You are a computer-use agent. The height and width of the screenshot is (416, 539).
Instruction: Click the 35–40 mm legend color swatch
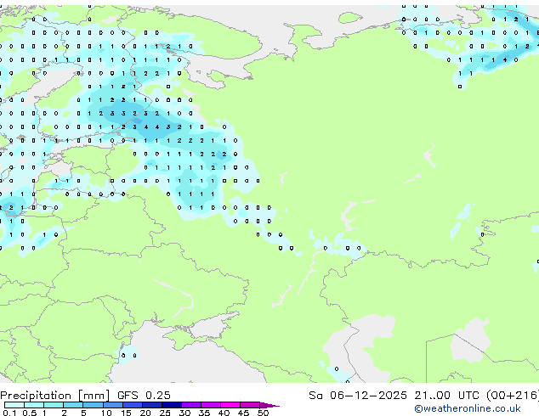pos(211,405)
